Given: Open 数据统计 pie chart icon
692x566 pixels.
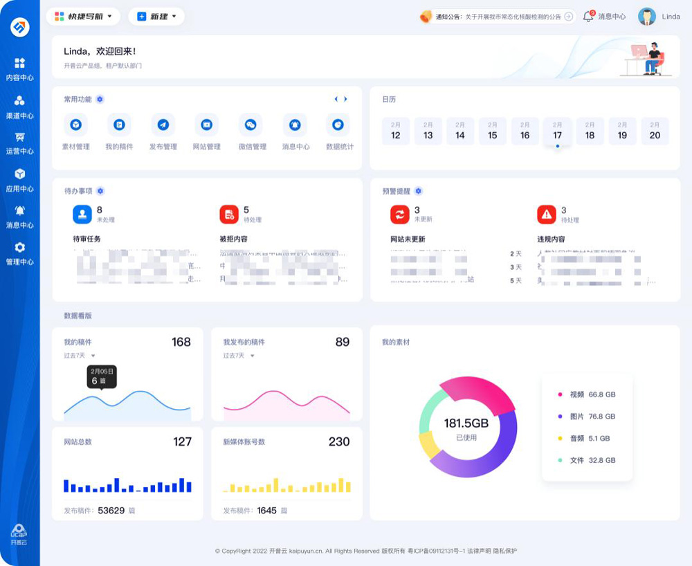Looking at the screenshot, I should click(x=338, y=125).
